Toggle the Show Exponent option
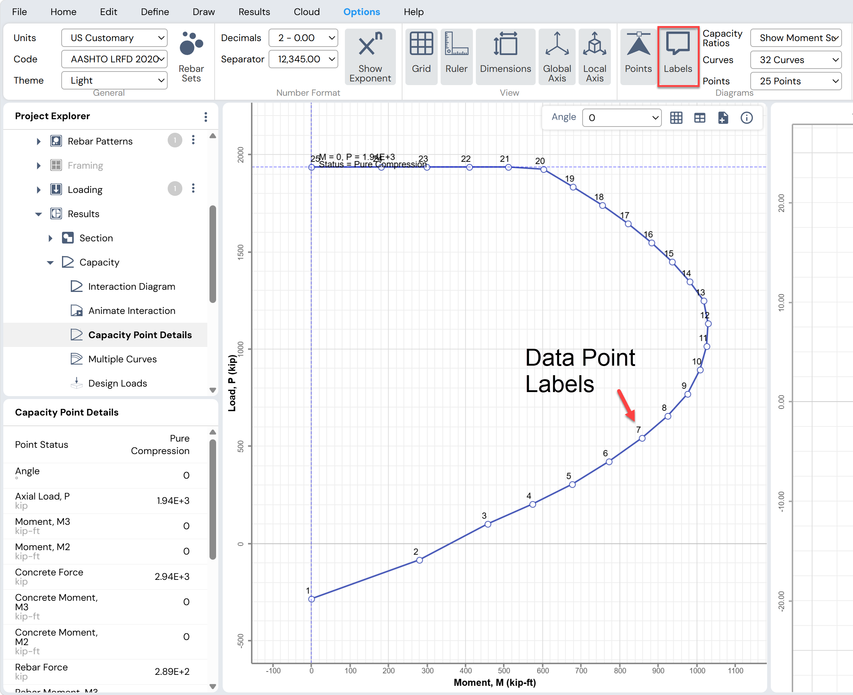The image size is (853, 695). (370, 56)
